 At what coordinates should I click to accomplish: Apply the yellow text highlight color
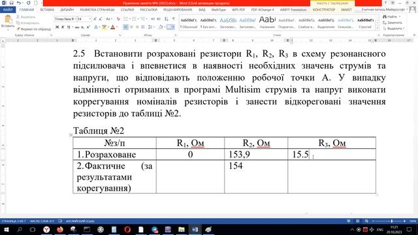coord(104,27)
